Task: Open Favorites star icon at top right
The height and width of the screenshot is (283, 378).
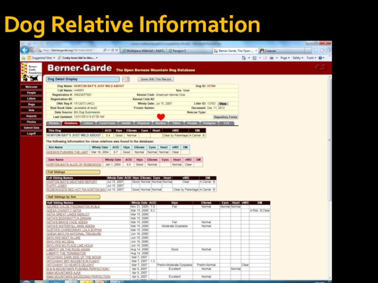Action: [322, 50]
